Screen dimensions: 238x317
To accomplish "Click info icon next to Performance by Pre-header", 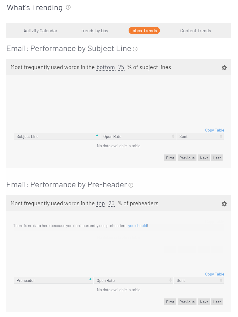I will pyautogui.click(x=131, y=185).
